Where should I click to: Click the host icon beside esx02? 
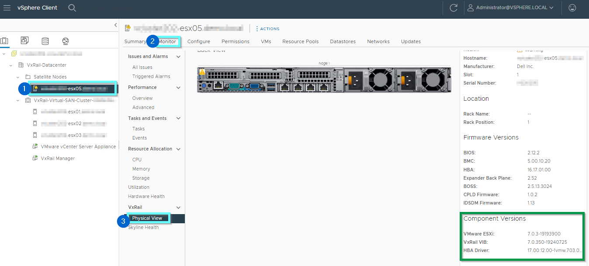point(35,123)
